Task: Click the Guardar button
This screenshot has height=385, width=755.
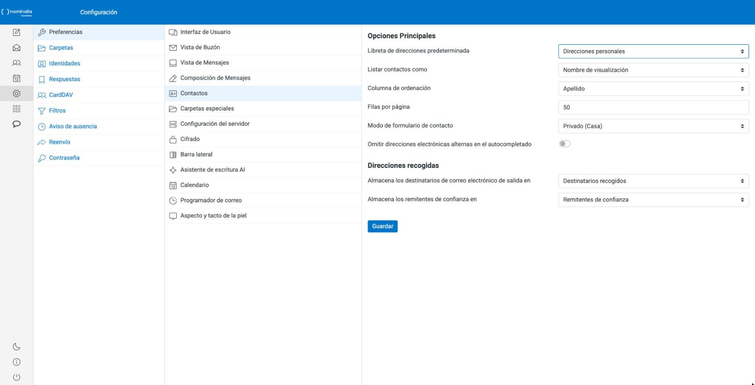Action: coord(382,226)
